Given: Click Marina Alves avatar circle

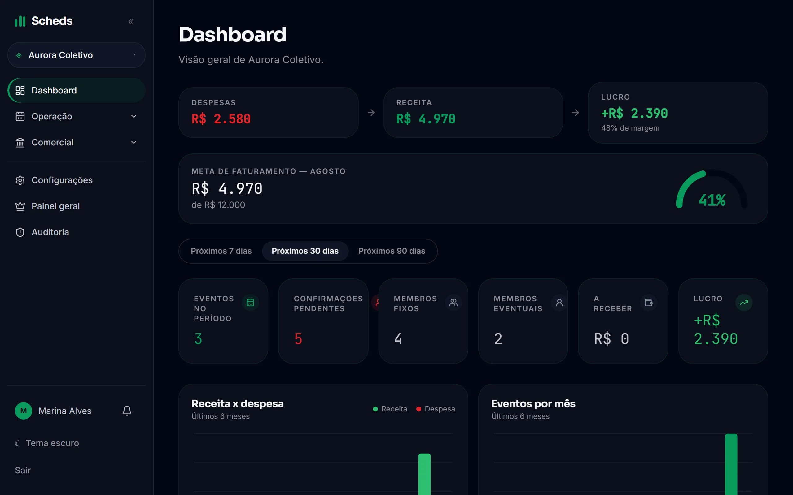Looking at the screenshot, I should tap(24, 411).
